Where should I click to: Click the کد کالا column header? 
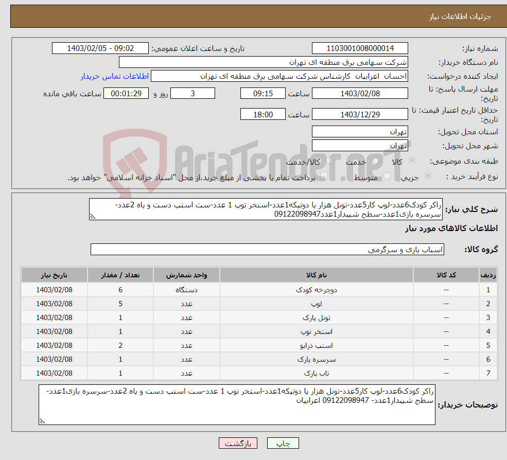[x=446, y=275]
